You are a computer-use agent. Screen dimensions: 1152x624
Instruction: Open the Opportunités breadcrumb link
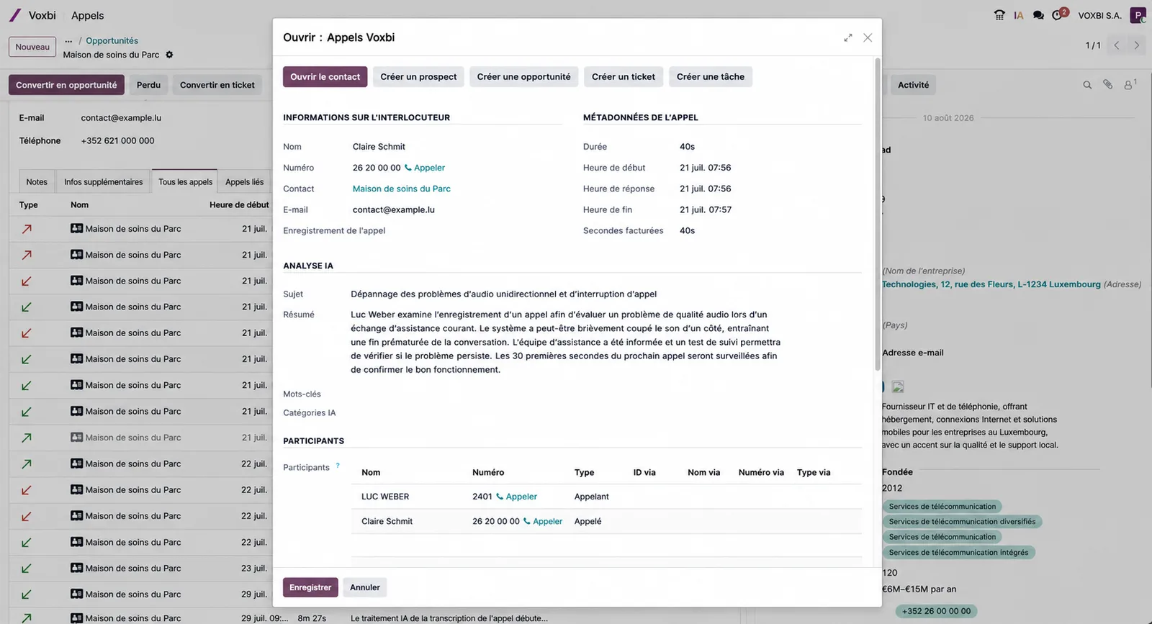coord(112,41)
